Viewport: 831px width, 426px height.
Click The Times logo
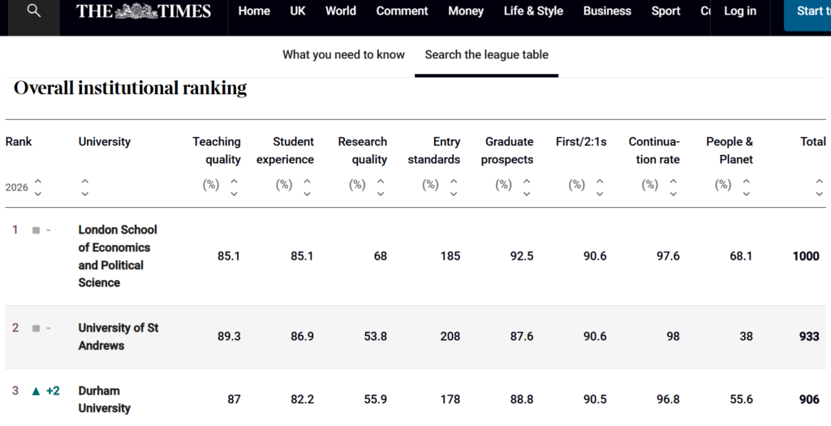coord(144,11)
